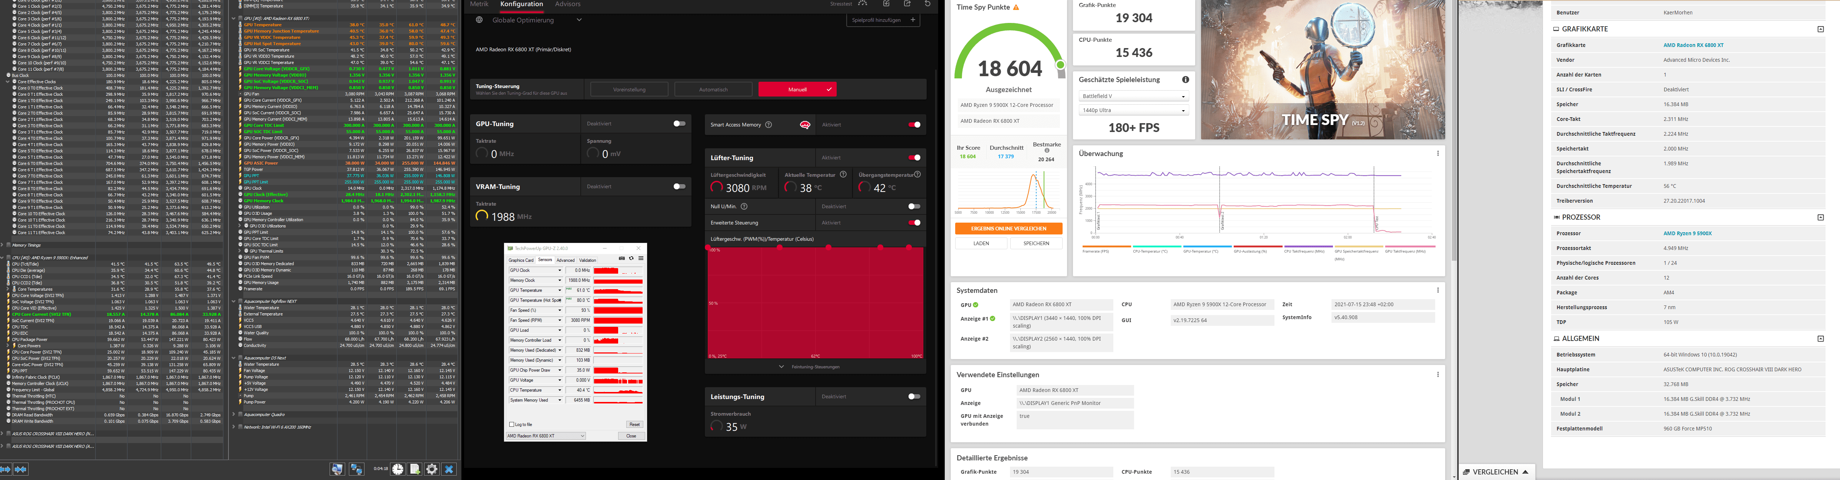
Task: Toggle the Leistungs-Tuning switch
Action: [x=914, y=396]
